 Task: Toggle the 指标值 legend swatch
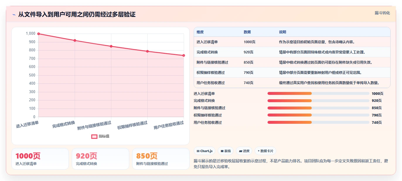coord(94,136)
